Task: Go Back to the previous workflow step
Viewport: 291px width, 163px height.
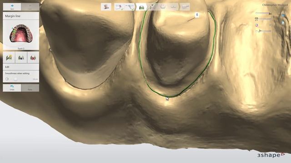Action: (x=12, y=7)
